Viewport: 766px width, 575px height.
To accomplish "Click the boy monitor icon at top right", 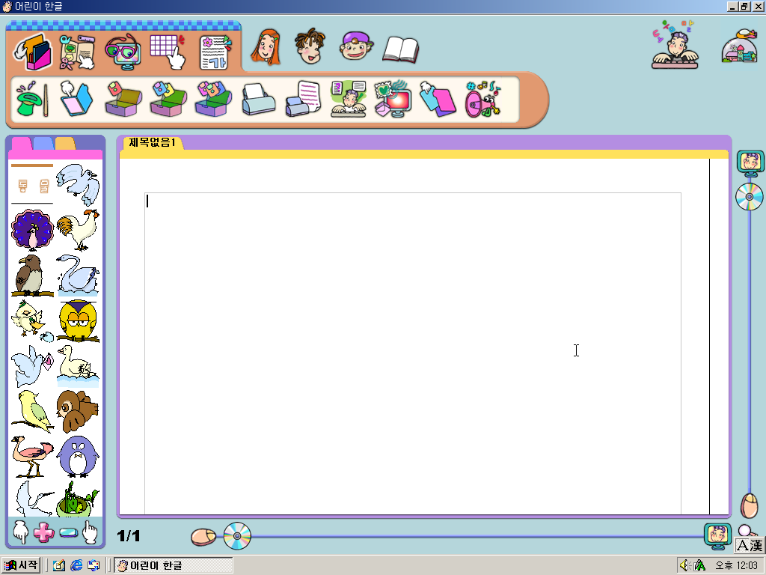I will (750, 164).
